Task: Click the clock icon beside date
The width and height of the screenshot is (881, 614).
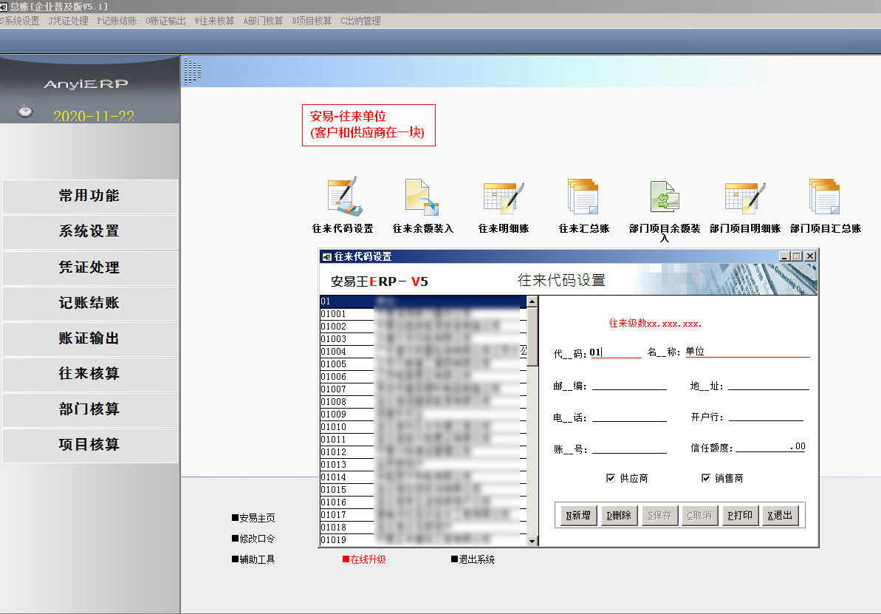Action: [x=26, y=112]
